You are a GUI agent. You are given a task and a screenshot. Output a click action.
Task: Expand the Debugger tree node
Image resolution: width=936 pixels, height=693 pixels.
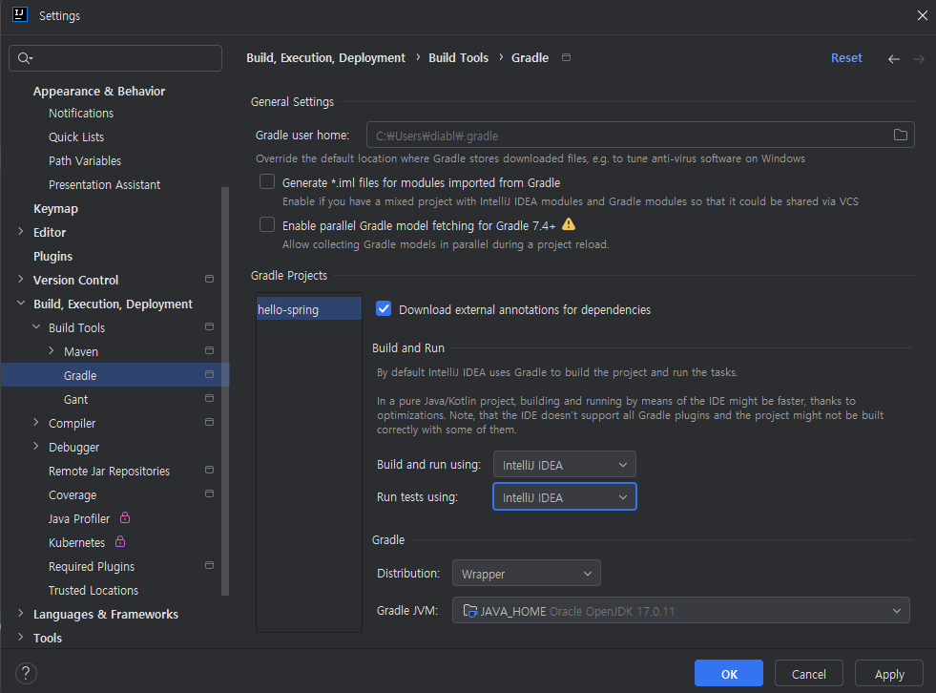[x=36, y=447]
